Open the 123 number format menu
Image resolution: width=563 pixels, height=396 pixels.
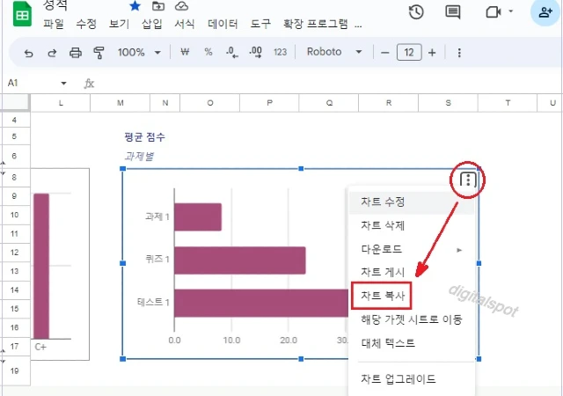tap(280, 53)
